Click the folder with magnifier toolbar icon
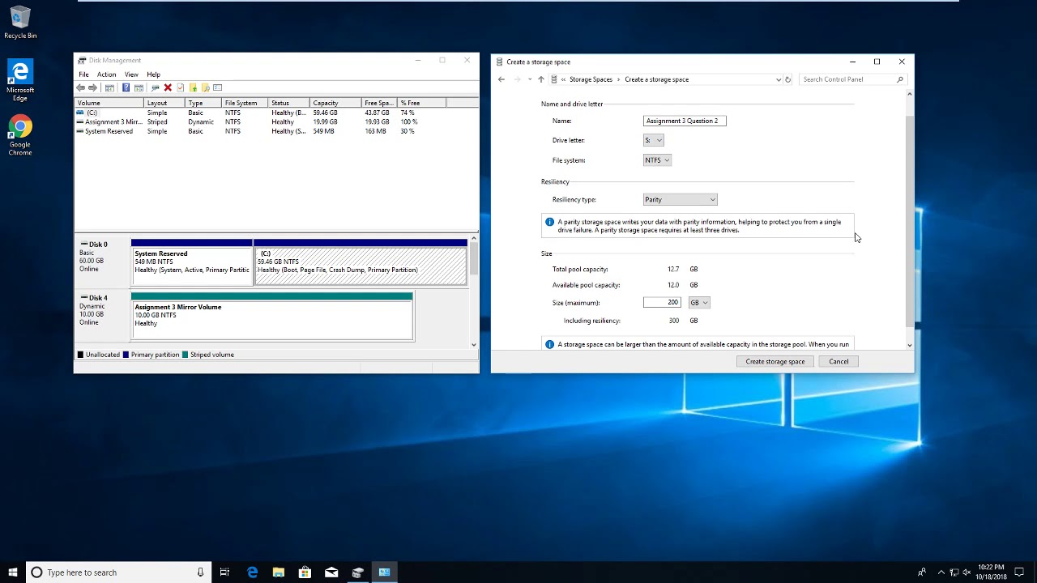This screenshot has width=1037, height=583. point(205,87)
